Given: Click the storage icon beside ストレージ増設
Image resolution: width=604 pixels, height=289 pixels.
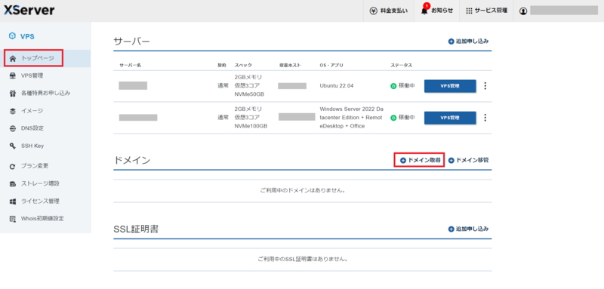Looking at the screenshot, I should [x=13, y=184].
